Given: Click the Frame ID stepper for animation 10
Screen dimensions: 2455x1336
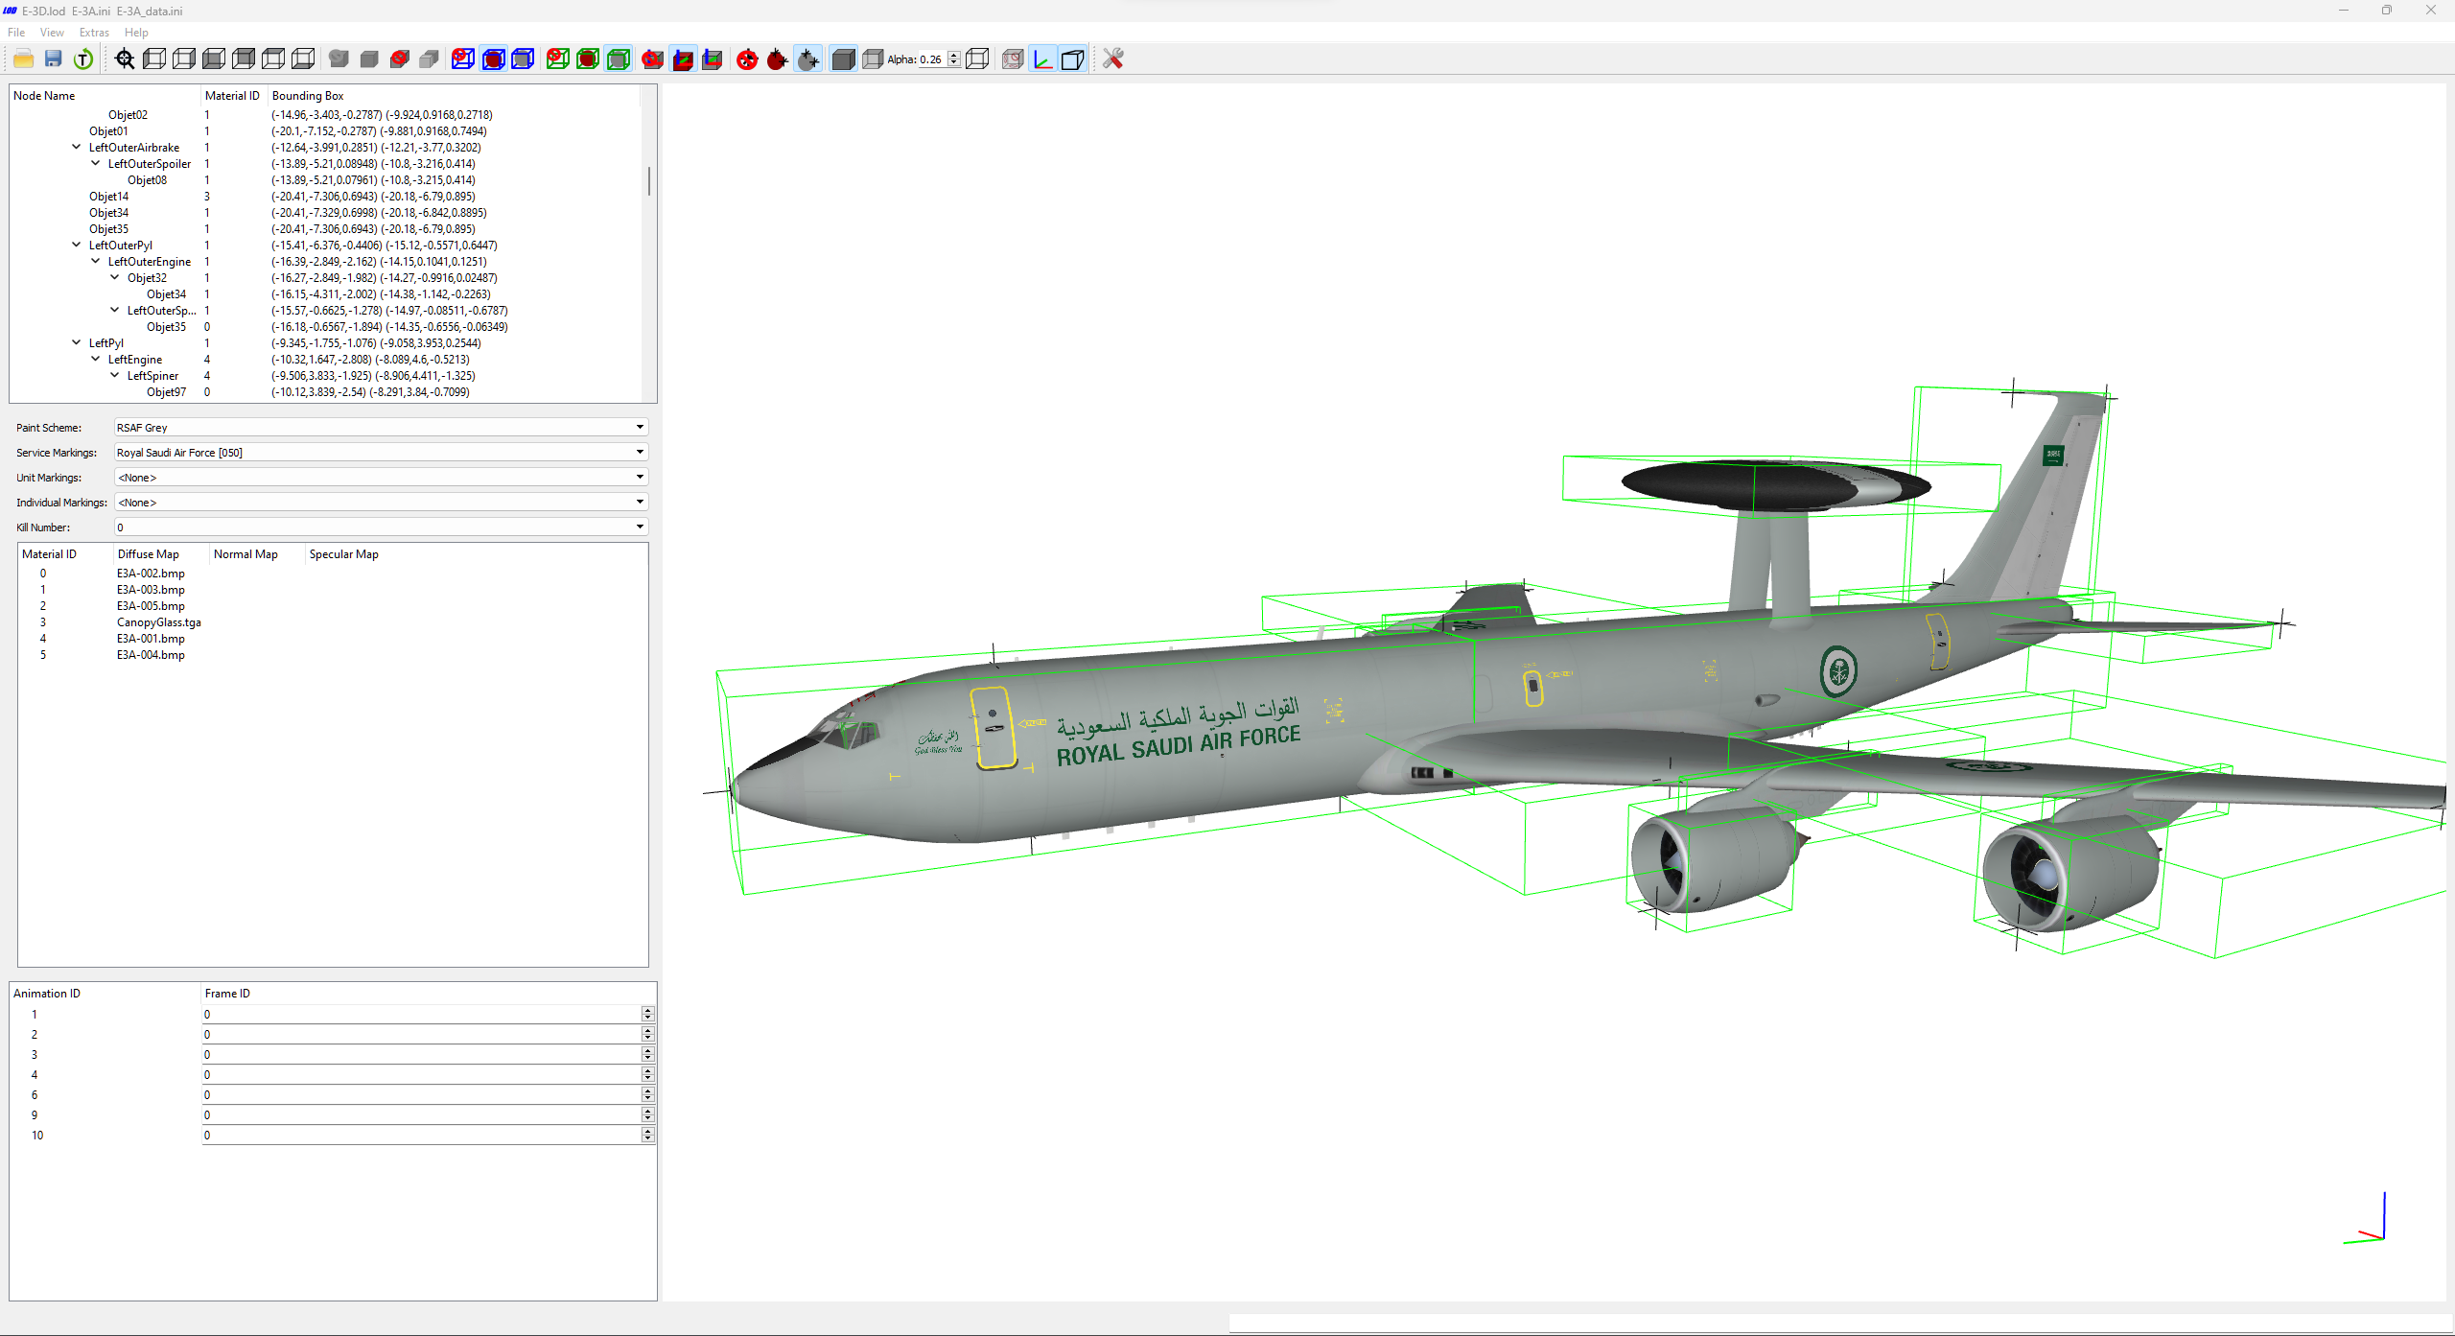Looking at the screenshot, I should tap(648, 1136).
